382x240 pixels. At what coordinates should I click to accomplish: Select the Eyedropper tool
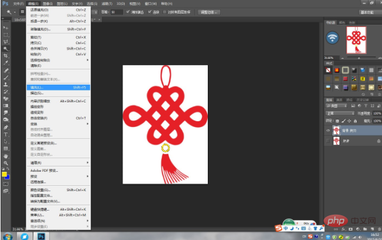point(6,63)
